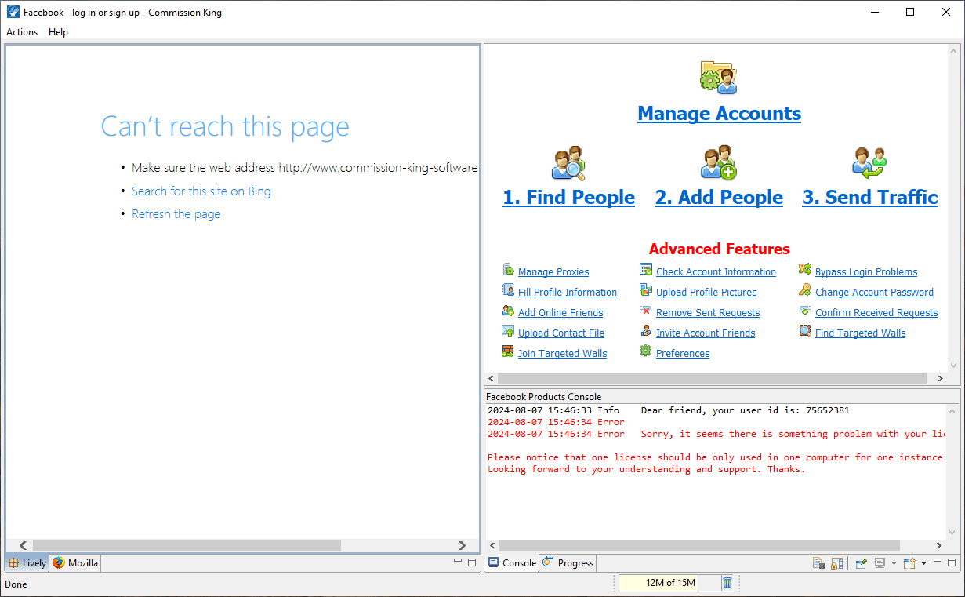Expand the Display Selected Console dropdown arrow

(x=894, y=563)
